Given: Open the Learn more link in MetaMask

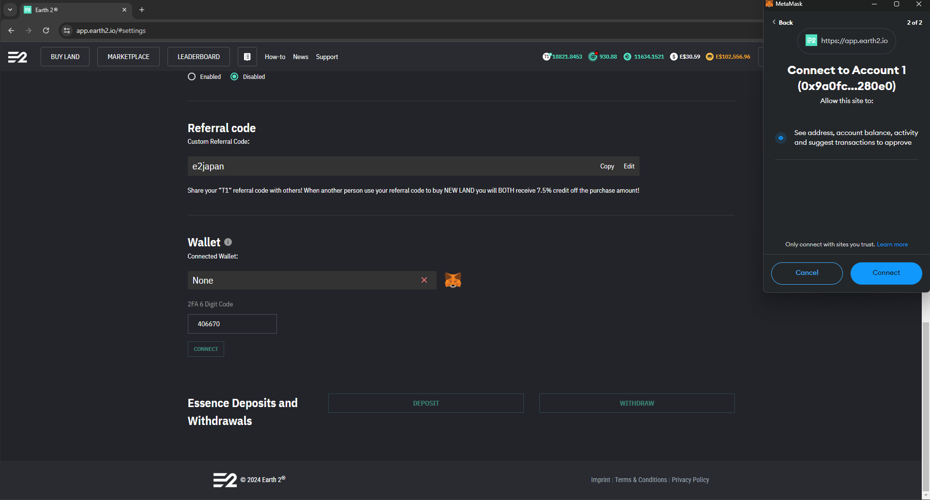Looking at the screenshot, I should pyautogui.click(x=892, y=244).
